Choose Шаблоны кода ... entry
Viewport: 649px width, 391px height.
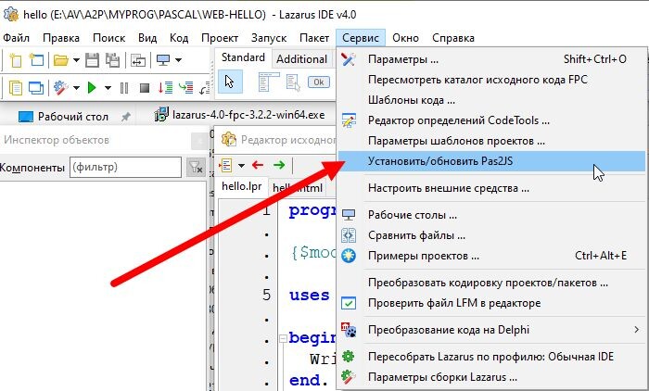(491, 100)
